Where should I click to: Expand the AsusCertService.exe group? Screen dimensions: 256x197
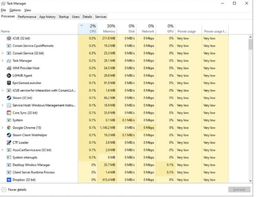tap(3, 150)
